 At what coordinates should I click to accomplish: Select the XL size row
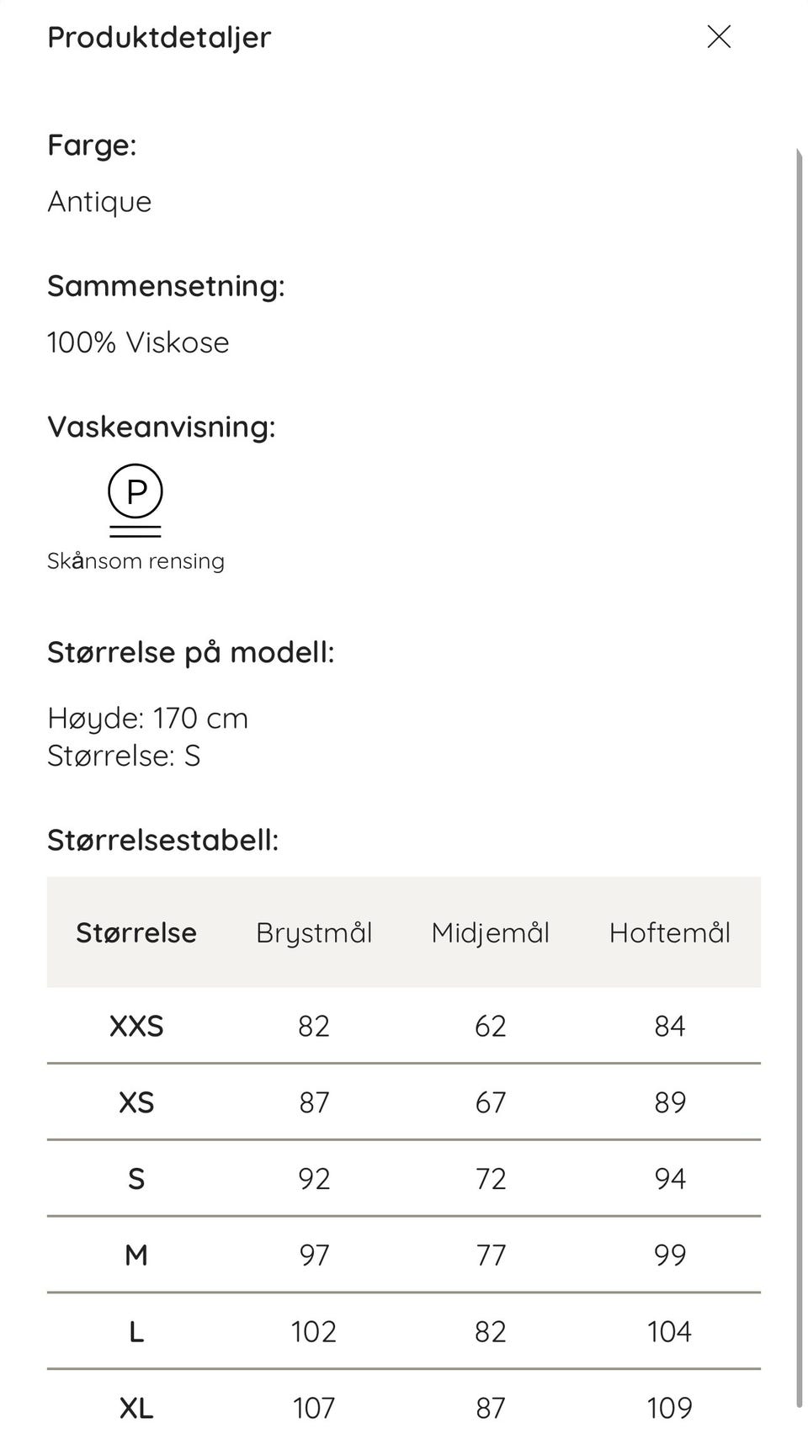pos(137,1407)
